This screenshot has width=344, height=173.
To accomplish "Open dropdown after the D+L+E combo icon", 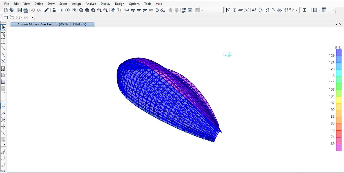I will tap(296, 10).
